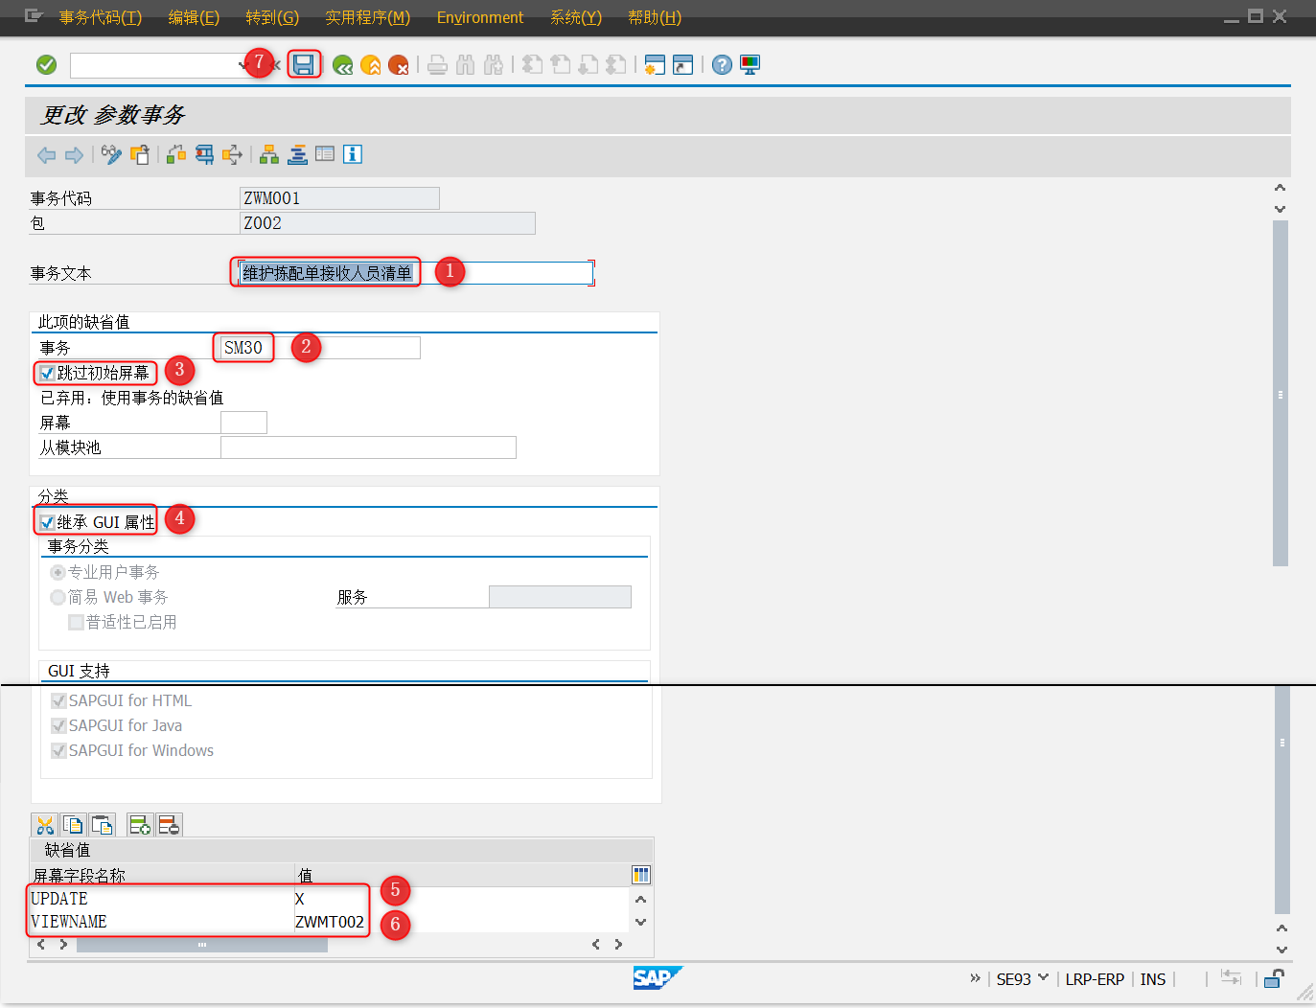
Task: Open Help via the question mark icon
Action: click(721, 64)
